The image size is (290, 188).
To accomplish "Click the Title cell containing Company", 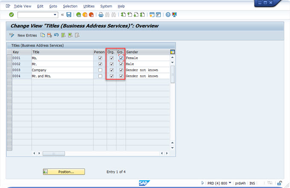I will coord(62,70).
